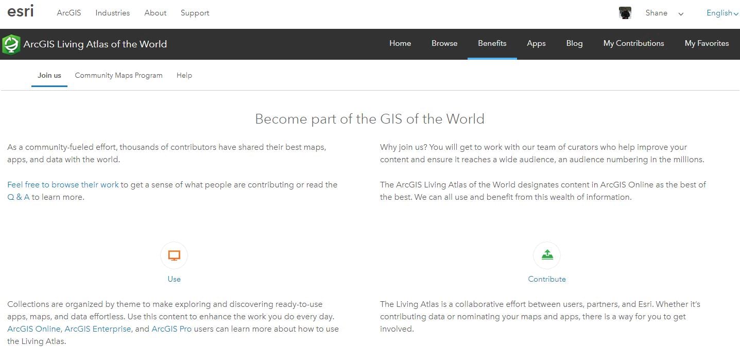
Task: Click 'As a community-fueled effort' paragraph
Action: [167, 153]
